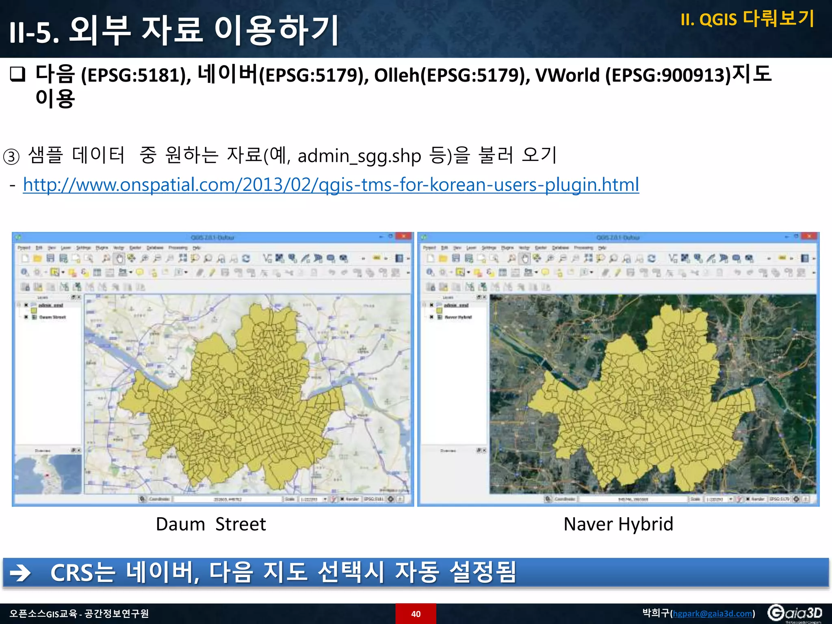Viewport: 832px width, 624px height.
Task: Click Open Project folder icon in Daum Street window
Action: click(37, 258)
